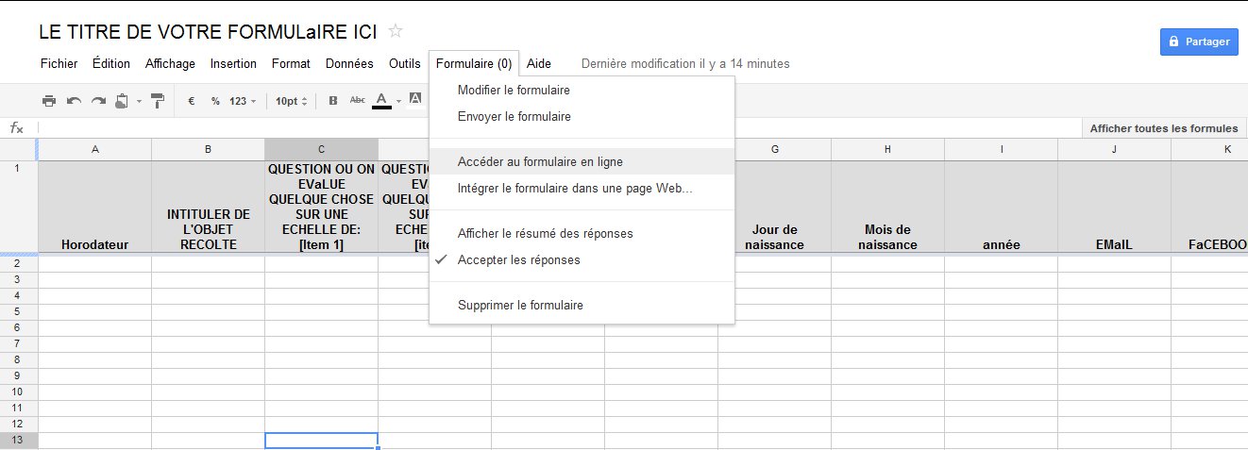The height and width of the screenshot is (450, 1248).
Task: Open the 10pt font size selector
Action: (x=291, y=101)
